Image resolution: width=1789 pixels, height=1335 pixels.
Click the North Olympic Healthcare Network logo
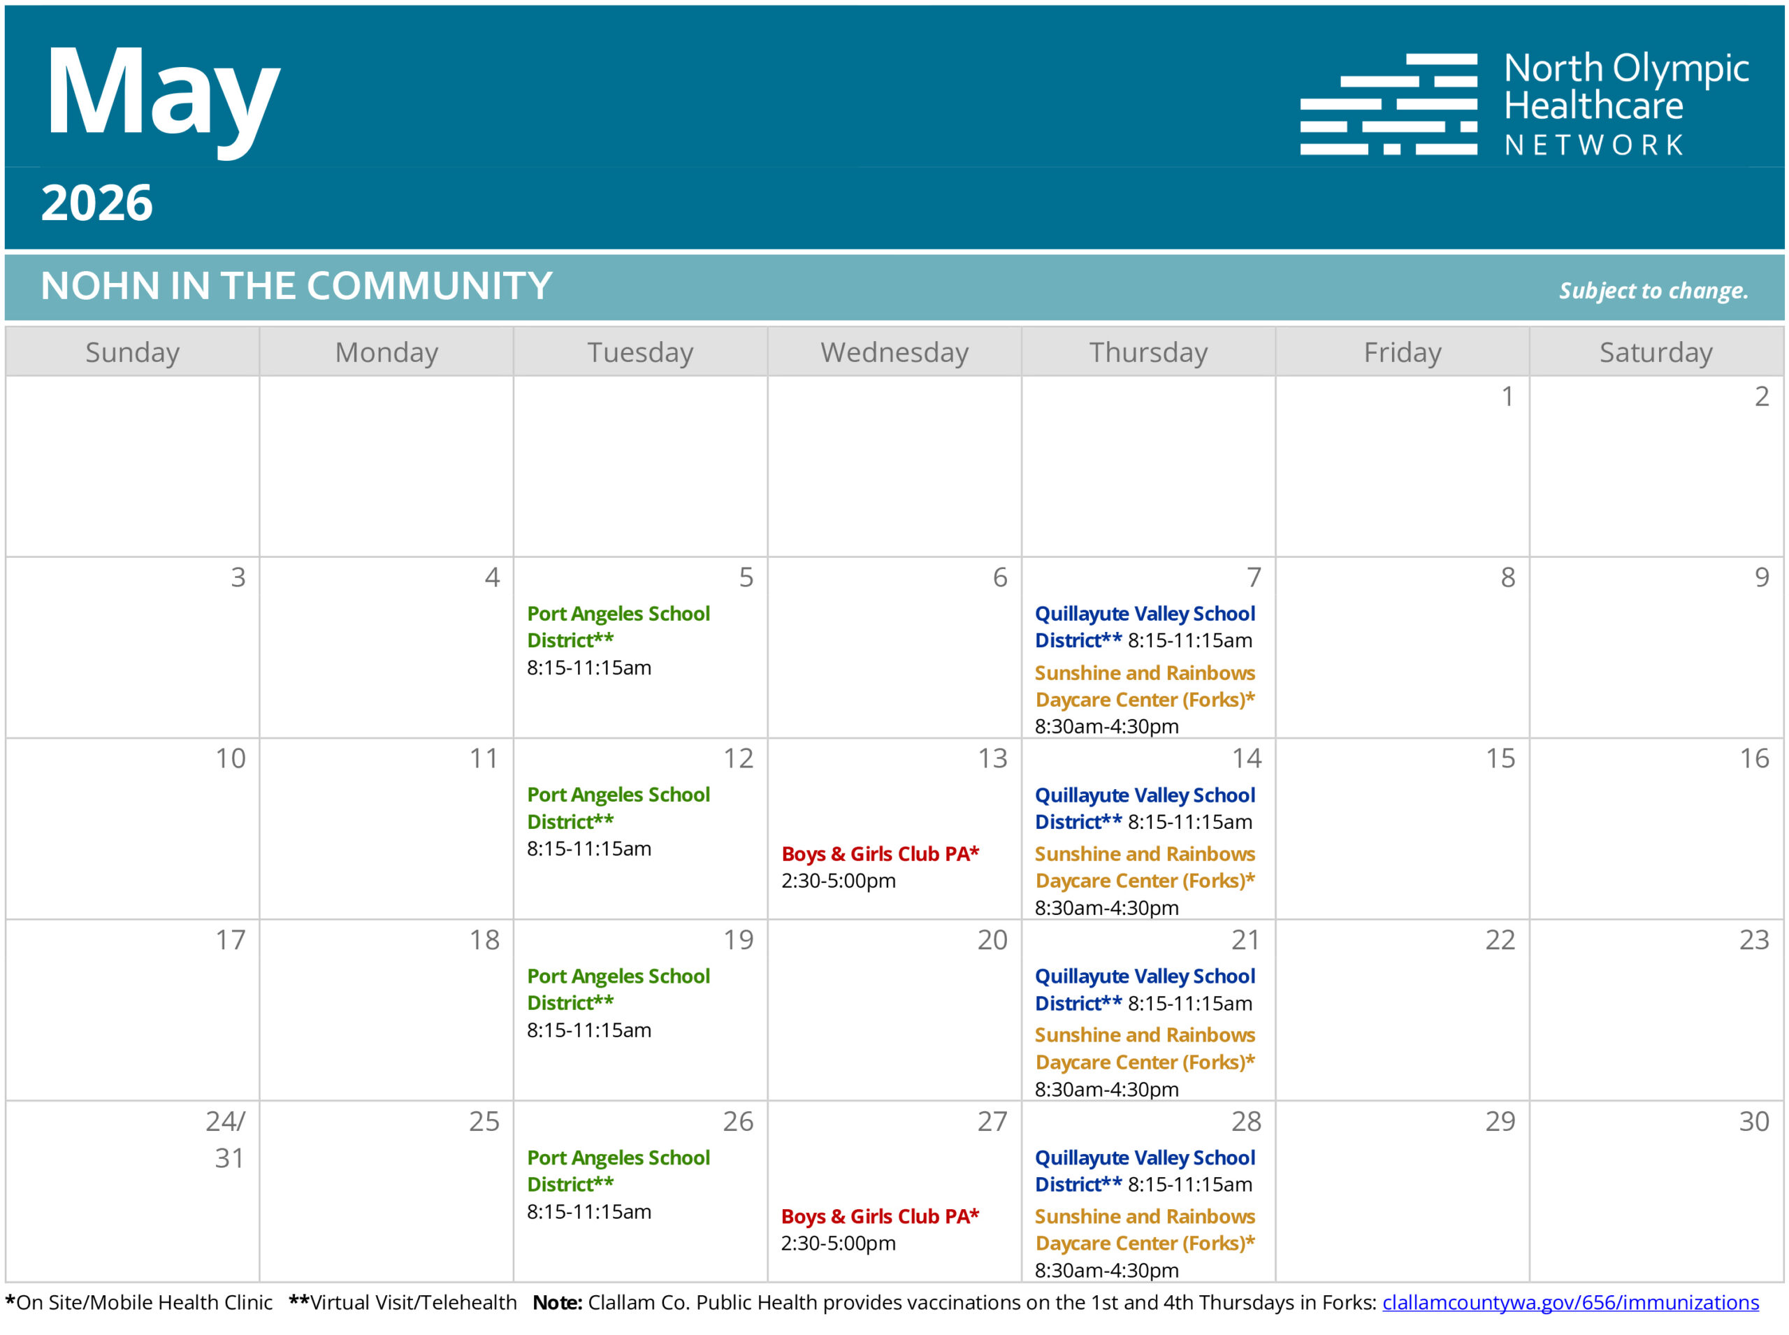(x=1524, y=103)
